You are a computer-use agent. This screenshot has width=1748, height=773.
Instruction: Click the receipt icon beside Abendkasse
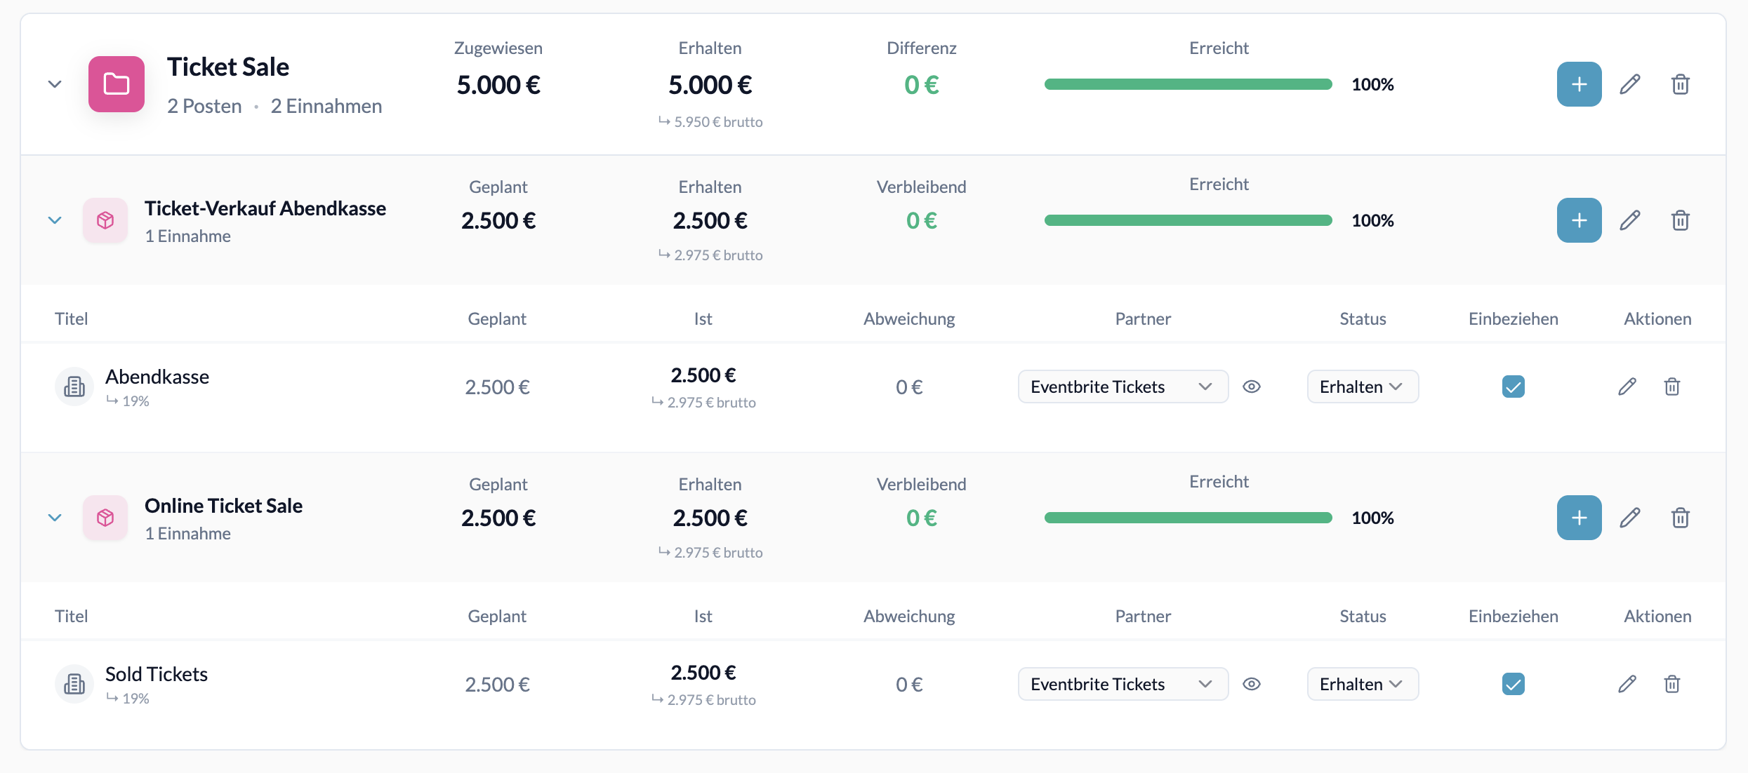click(x=74, y=386)
